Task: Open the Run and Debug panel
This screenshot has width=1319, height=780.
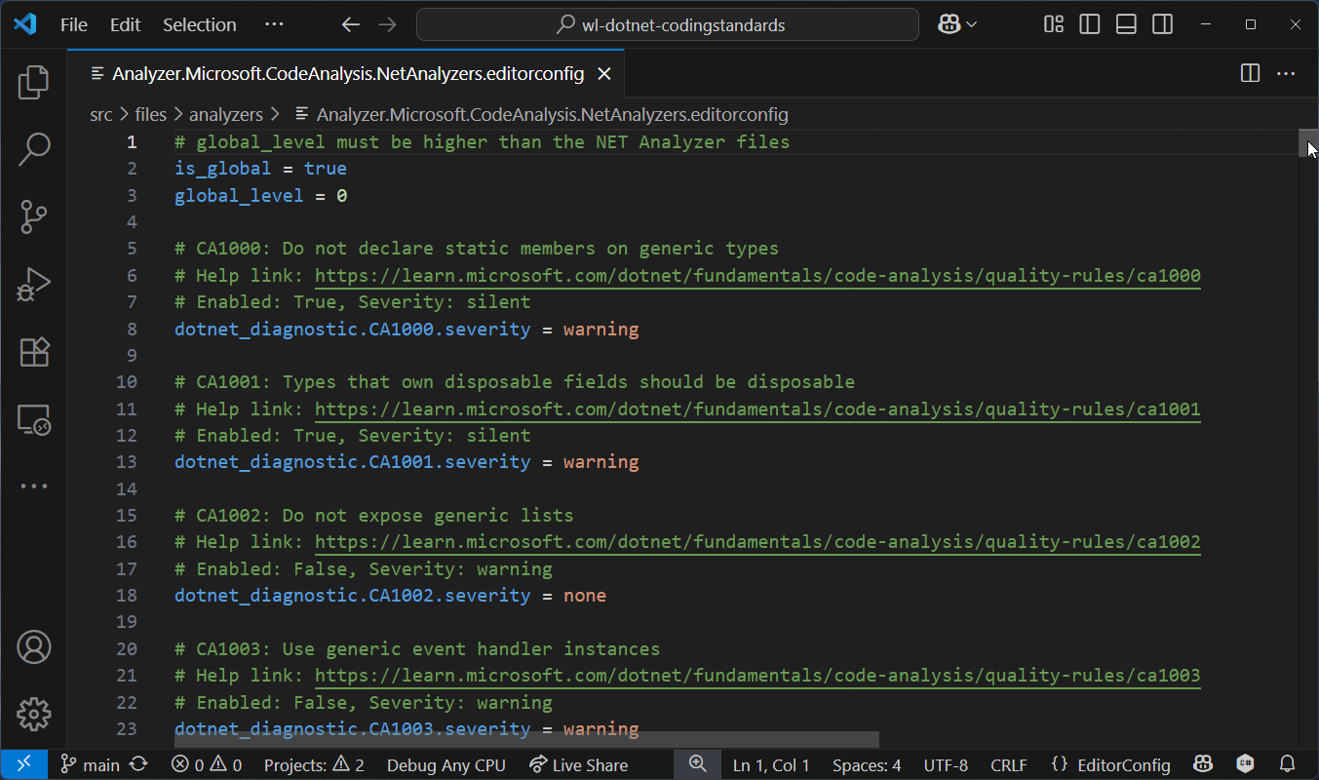Action: point(33,284)
